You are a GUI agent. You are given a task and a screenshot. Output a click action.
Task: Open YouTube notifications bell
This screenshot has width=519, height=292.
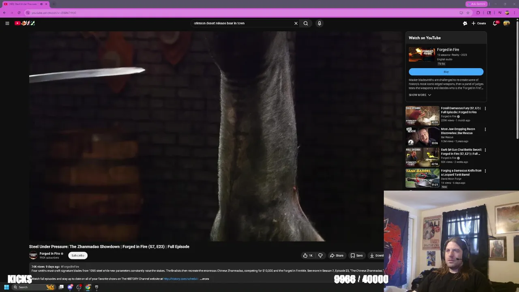coord(495,23)
